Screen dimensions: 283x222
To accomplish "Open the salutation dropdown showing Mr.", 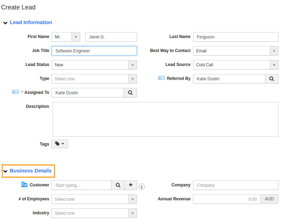I will 76,37.
